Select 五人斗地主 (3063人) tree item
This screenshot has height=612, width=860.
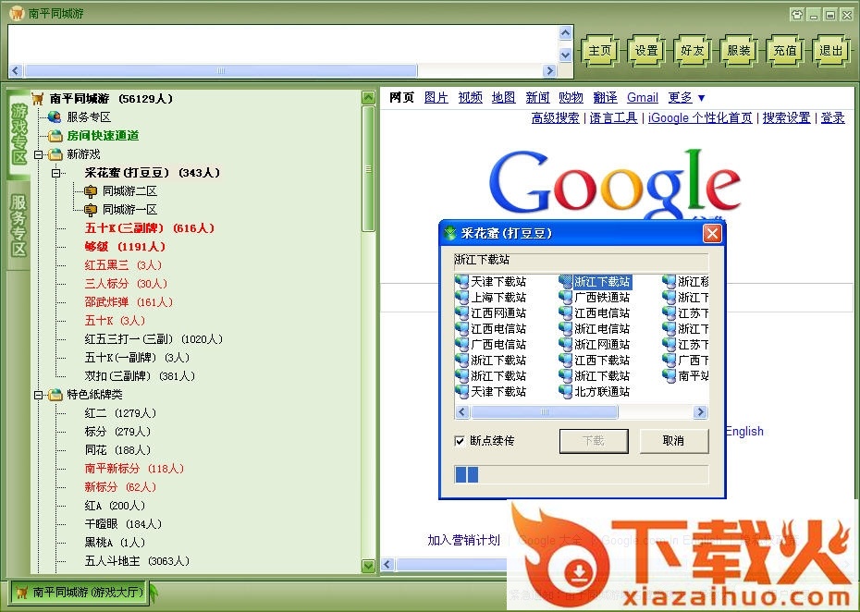(x=137, y=561)
